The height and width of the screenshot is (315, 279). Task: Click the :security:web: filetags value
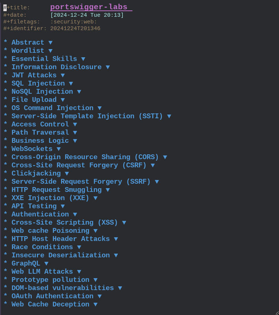pos(74,22)
